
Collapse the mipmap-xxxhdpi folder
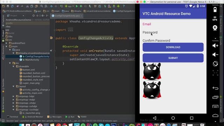pyautogui.click(x=13, y=110)
